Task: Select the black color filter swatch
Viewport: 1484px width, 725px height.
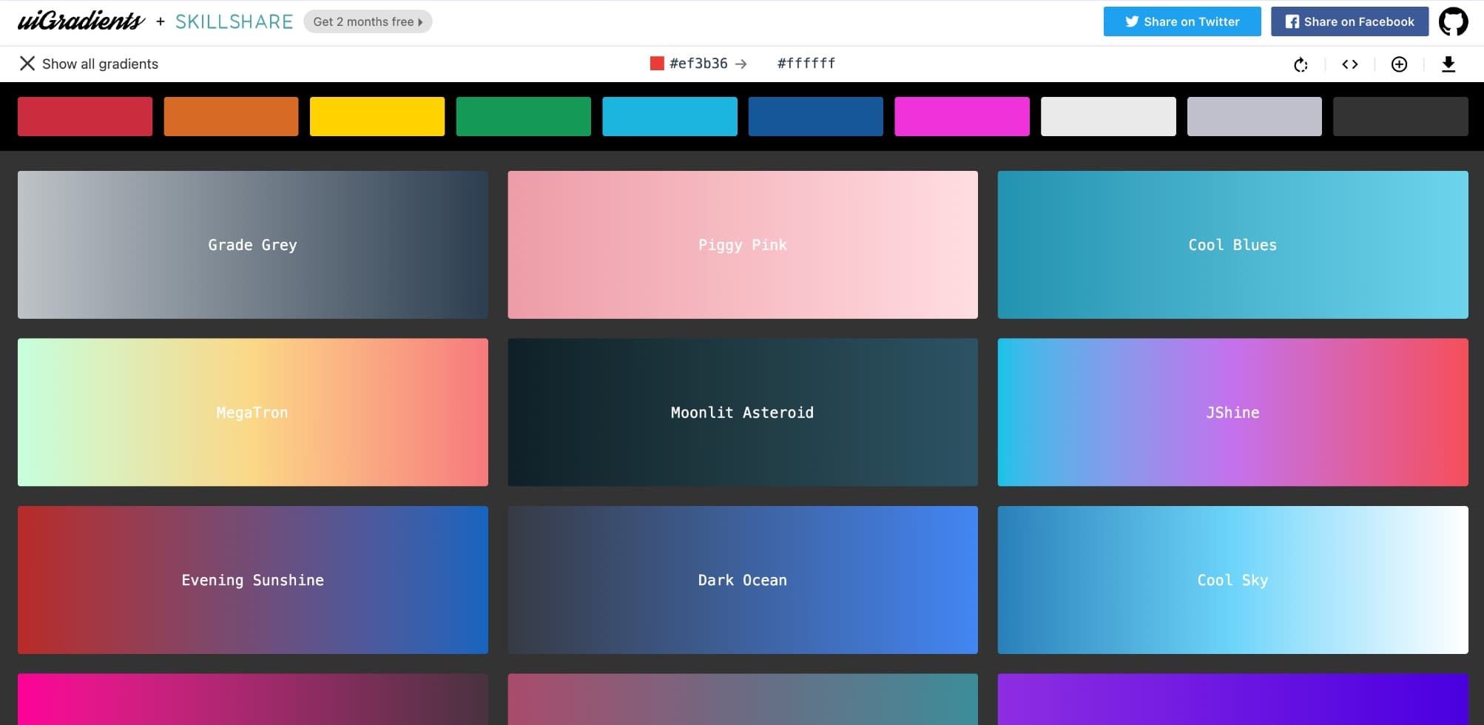Action: pos(1400,116)
